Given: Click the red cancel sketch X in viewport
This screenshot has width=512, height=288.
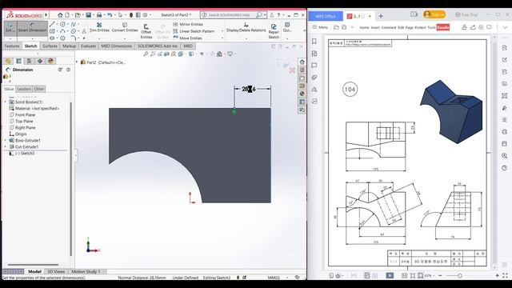Looking at the screenshot, I should tap(292, 70).
